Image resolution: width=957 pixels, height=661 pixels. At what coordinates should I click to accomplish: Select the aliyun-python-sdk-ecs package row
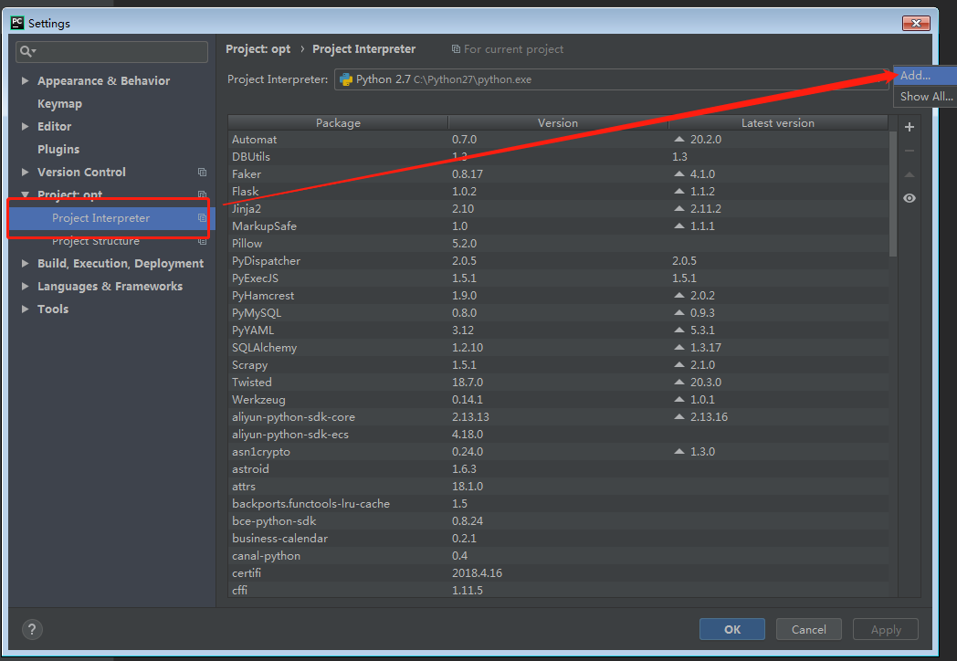click(x=558, y=434)
